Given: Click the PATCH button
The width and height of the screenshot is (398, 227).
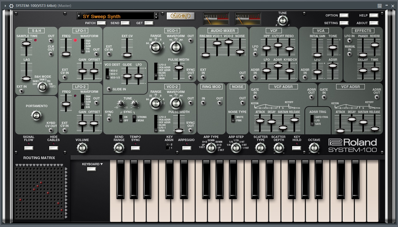Looking at the screenshot, I should coord(101,23).
